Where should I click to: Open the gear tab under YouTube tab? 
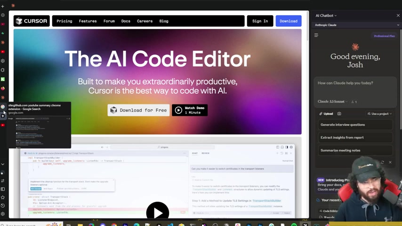click(3, 61)
